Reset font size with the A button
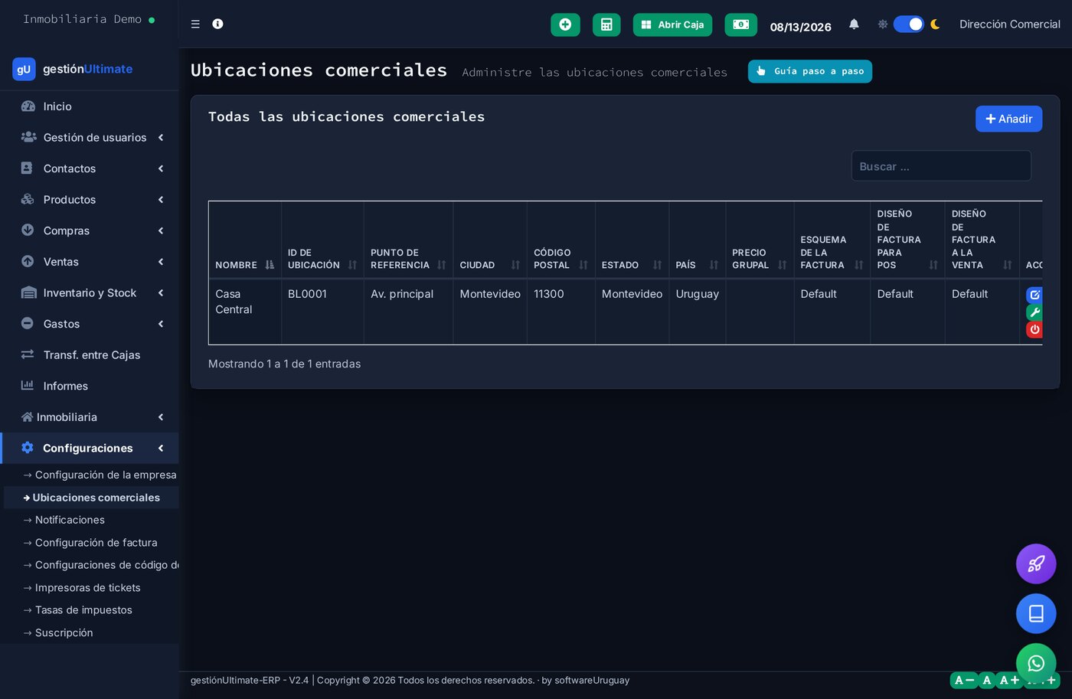 pyautogui.click(x=986, y=680)
